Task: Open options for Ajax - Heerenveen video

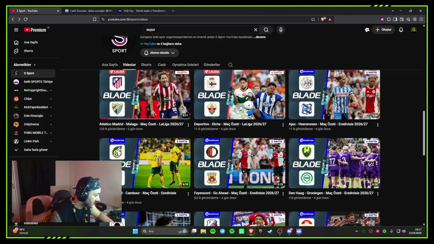Action: (378, 125)
